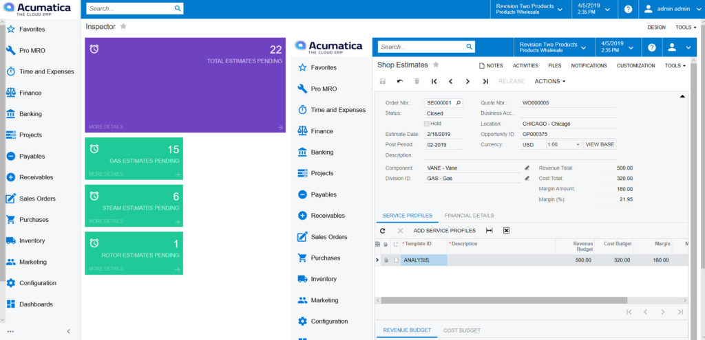705x340 pixels.
Task: Collapse the outer left sidebar with chevron
Action: coord(68,332)
